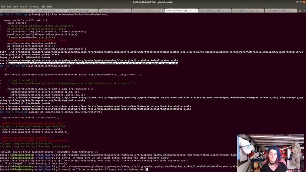Viewport: 306px width, 172px height.
Task: Click 'val initExecs = Map(defaultProfile -> initialExecutors)'
Action: (47, 32)
